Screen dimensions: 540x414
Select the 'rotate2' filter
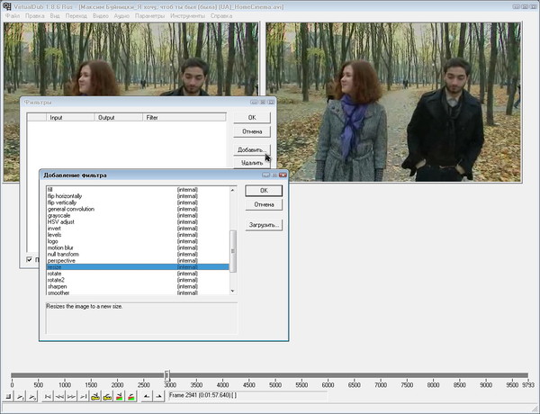pos(138,280)
